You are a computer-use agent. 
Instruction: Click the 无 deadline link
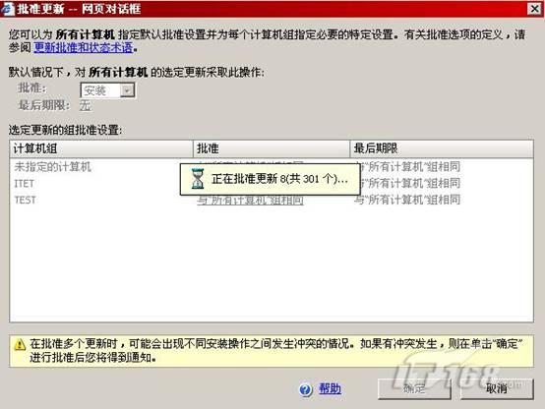[86, 105]
